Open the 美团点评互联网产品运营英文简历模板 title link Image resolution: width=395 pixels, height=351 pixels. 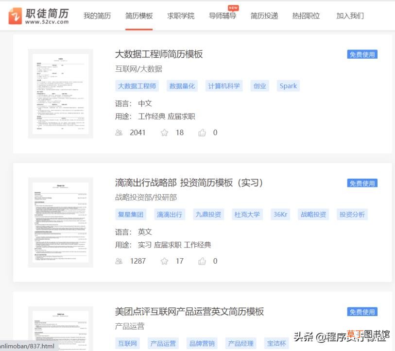click(189, 312)
